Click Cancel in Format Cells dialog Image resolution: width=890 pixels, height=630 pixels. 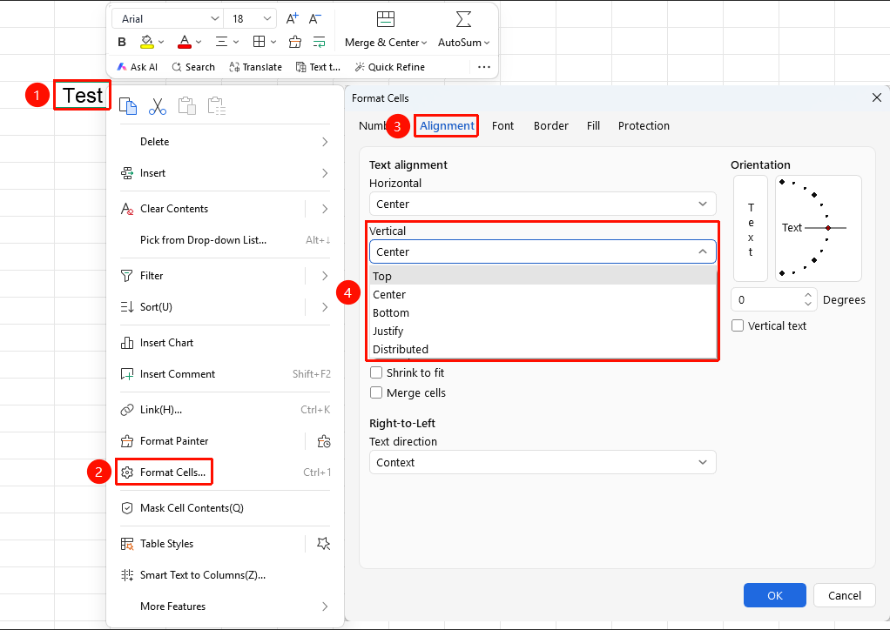coord(845,595)
